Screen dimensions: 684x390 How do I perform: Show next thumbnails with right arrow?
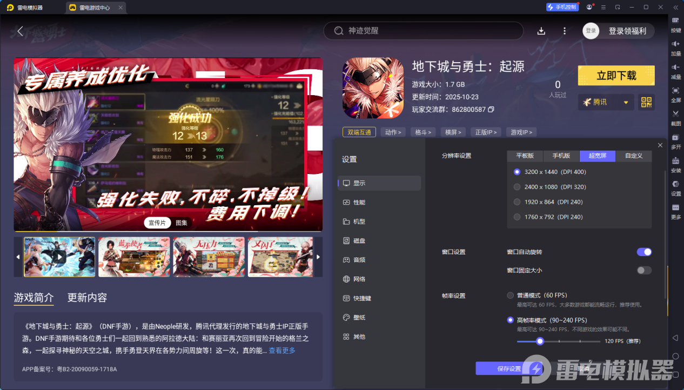pos(318,257)
